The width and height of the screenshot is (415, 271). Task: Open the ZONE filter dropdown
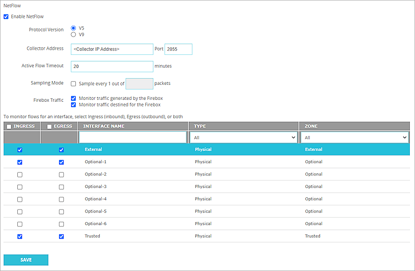pyautogui.click(x=355, y=137)
